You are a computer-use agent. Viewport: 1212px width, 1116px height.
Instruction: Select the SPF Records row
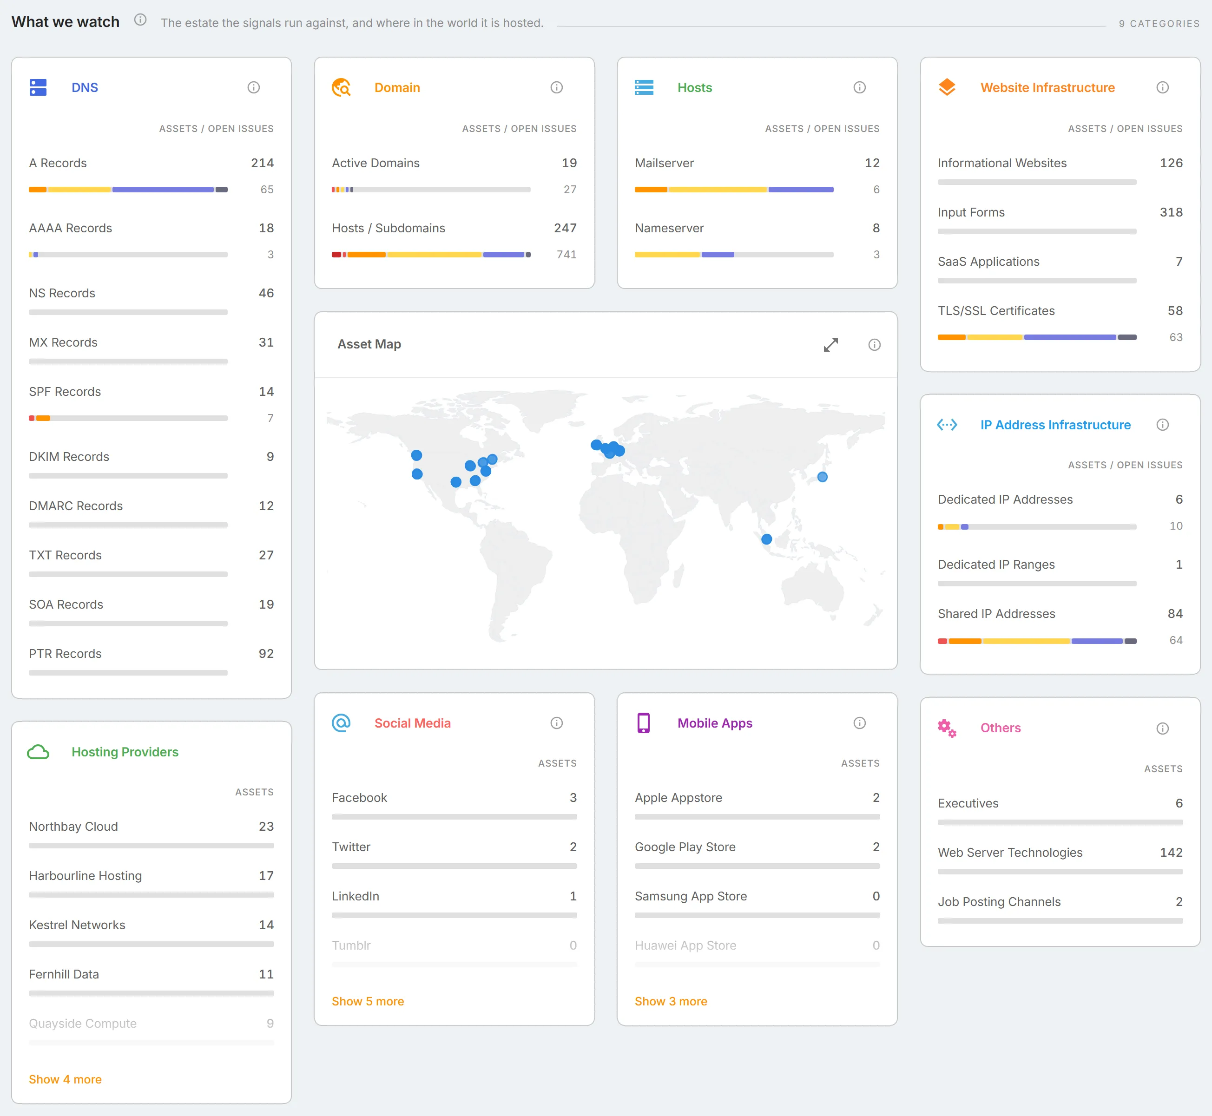pos(151,405)
